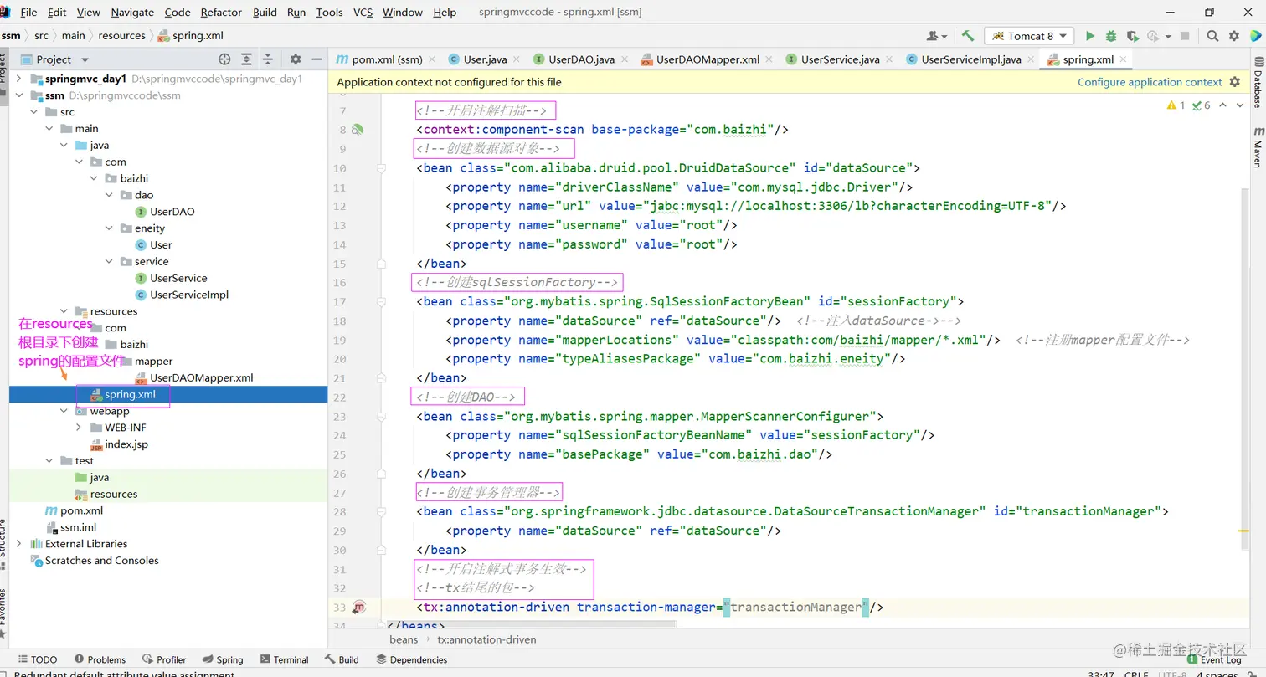This screenshot has width=1266, height=677.
Task: Collapse the test folder node
Action: (49, 461)
